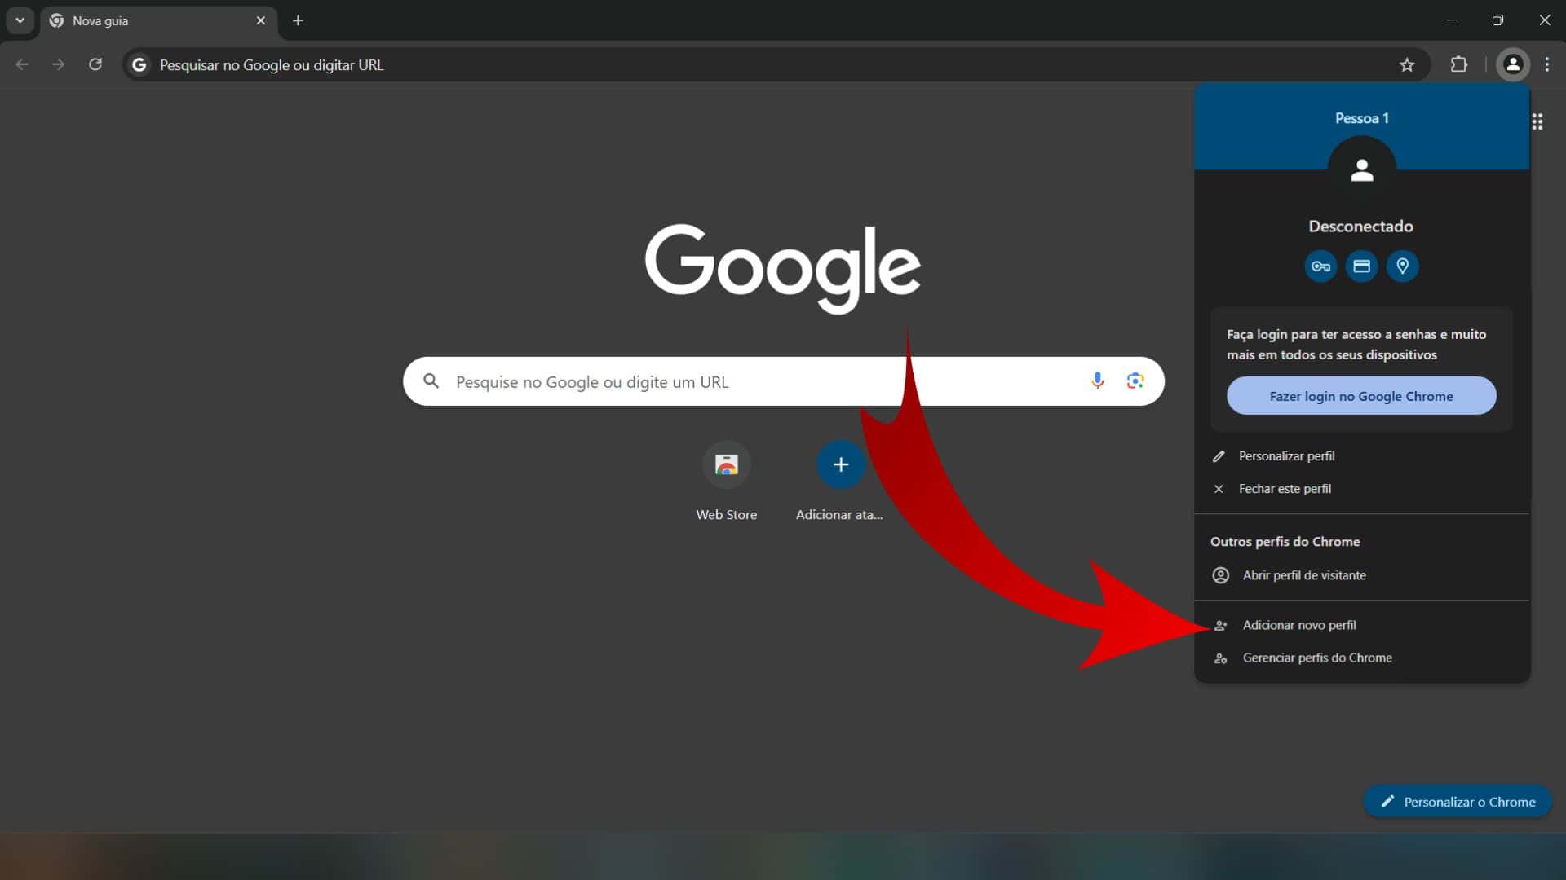The height and width of the screenshot is (880, 1566).
Task: Click the profile avatar button in toolbar
Action: (1513, 64)
